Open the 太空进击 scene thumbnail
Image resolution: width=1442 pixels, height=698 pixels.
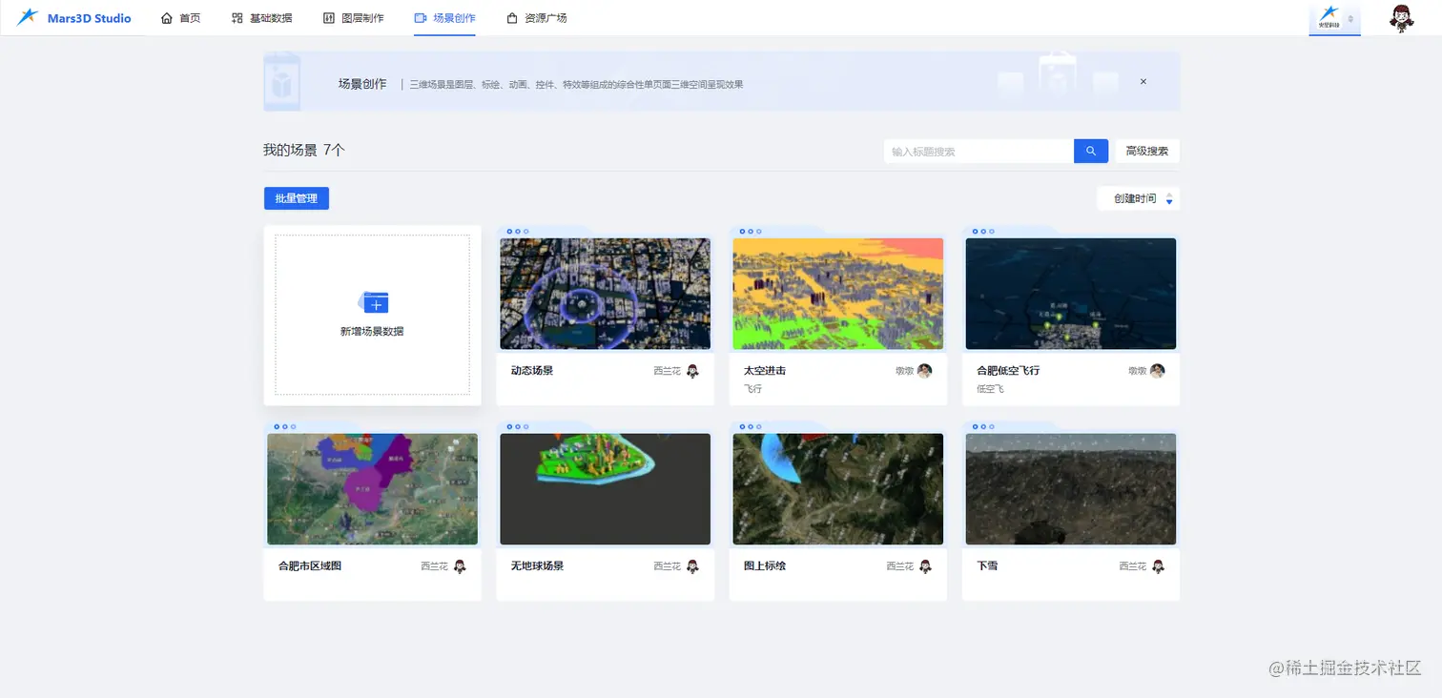(838, 294)
